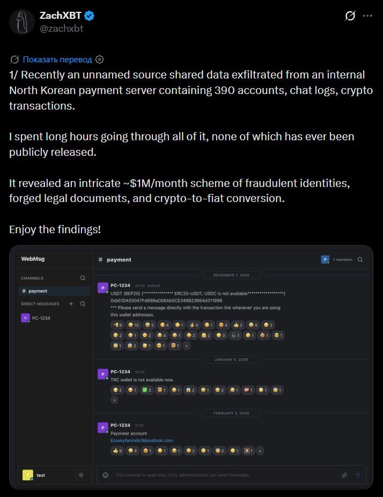Toggle the green checkmark reaction on TRC message

[x=146, y=390]
